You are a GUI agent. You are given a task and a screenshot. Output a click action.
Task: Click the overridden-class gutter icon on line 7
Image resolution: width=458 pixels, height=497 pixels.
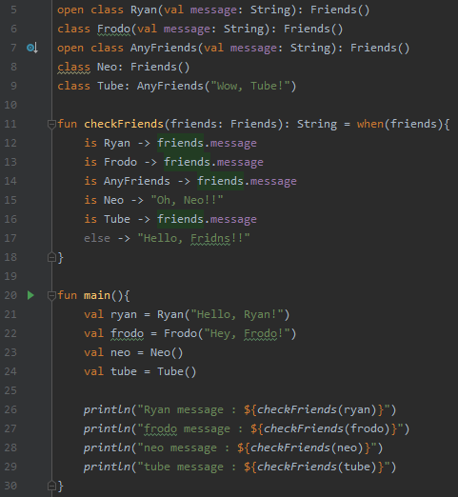32,48
